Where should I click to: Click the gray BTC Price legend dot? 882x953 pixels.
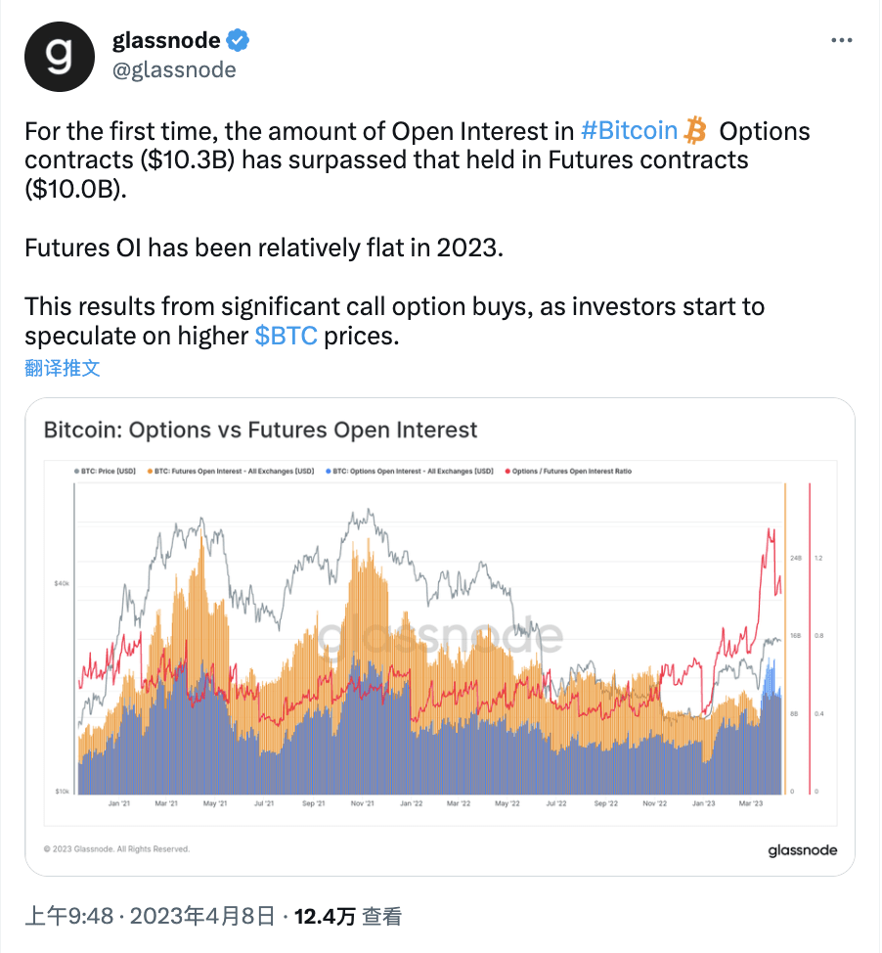pyautogui.click(x=75, y=471)
